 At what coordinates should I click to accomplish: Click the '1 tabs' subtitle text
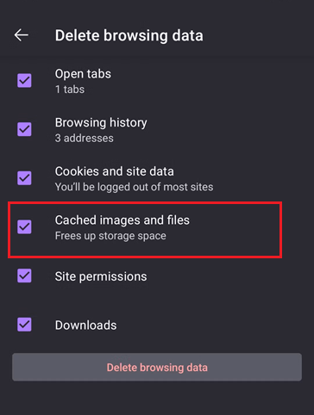click(70, 90)
